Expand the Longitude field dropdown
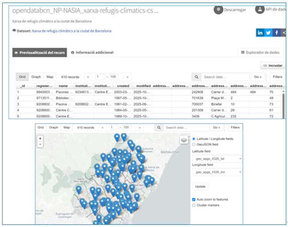Screen dimensions: 288x227 coord(217,172)
